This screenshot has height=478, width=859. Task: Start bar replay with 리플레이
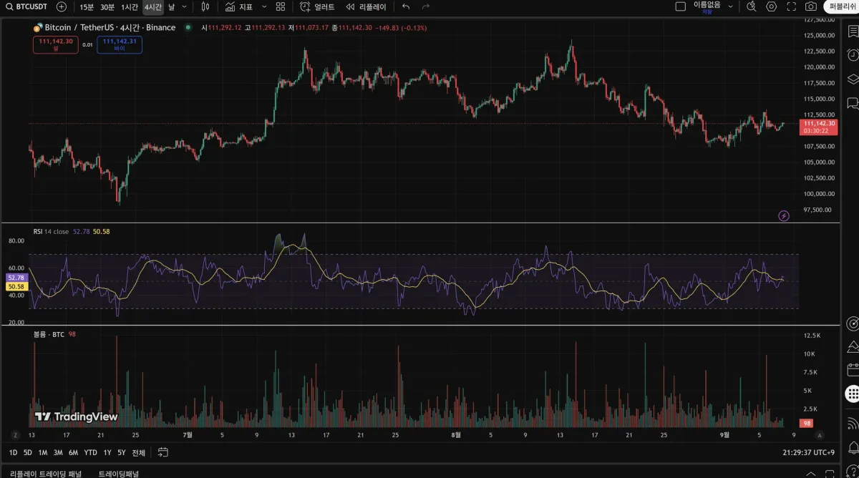(366, 6)
